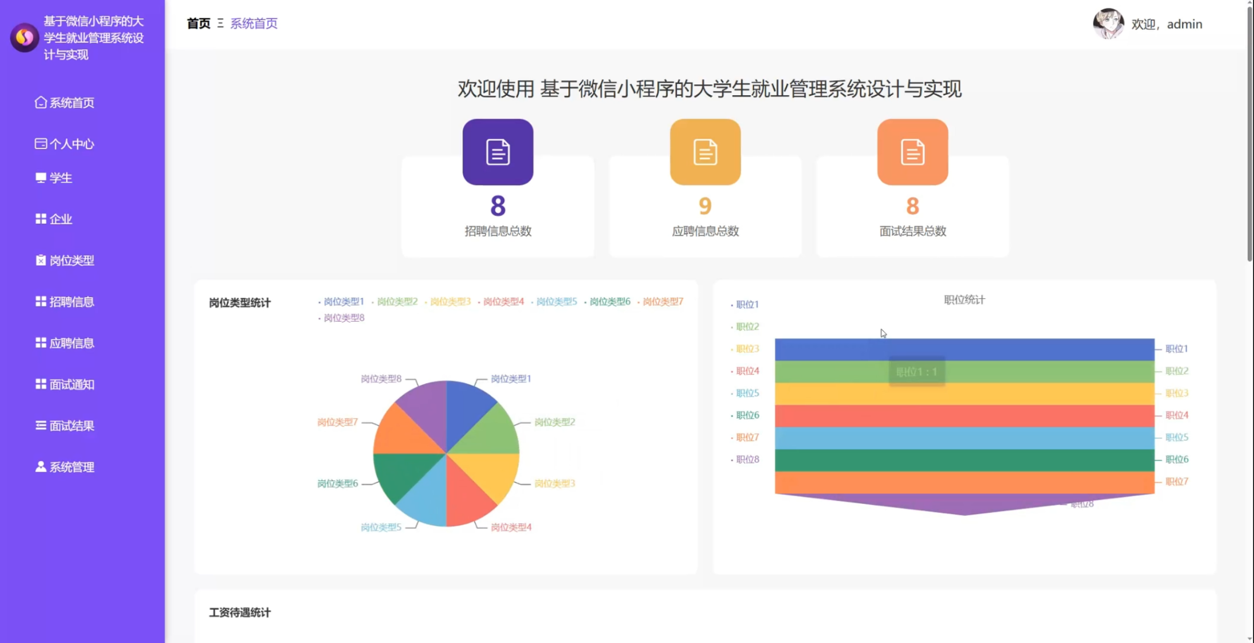This screenshot has height=643, width=1254.
Task: Toggle 岗位类型4 in pie chart legend
Action: [501, 301]
